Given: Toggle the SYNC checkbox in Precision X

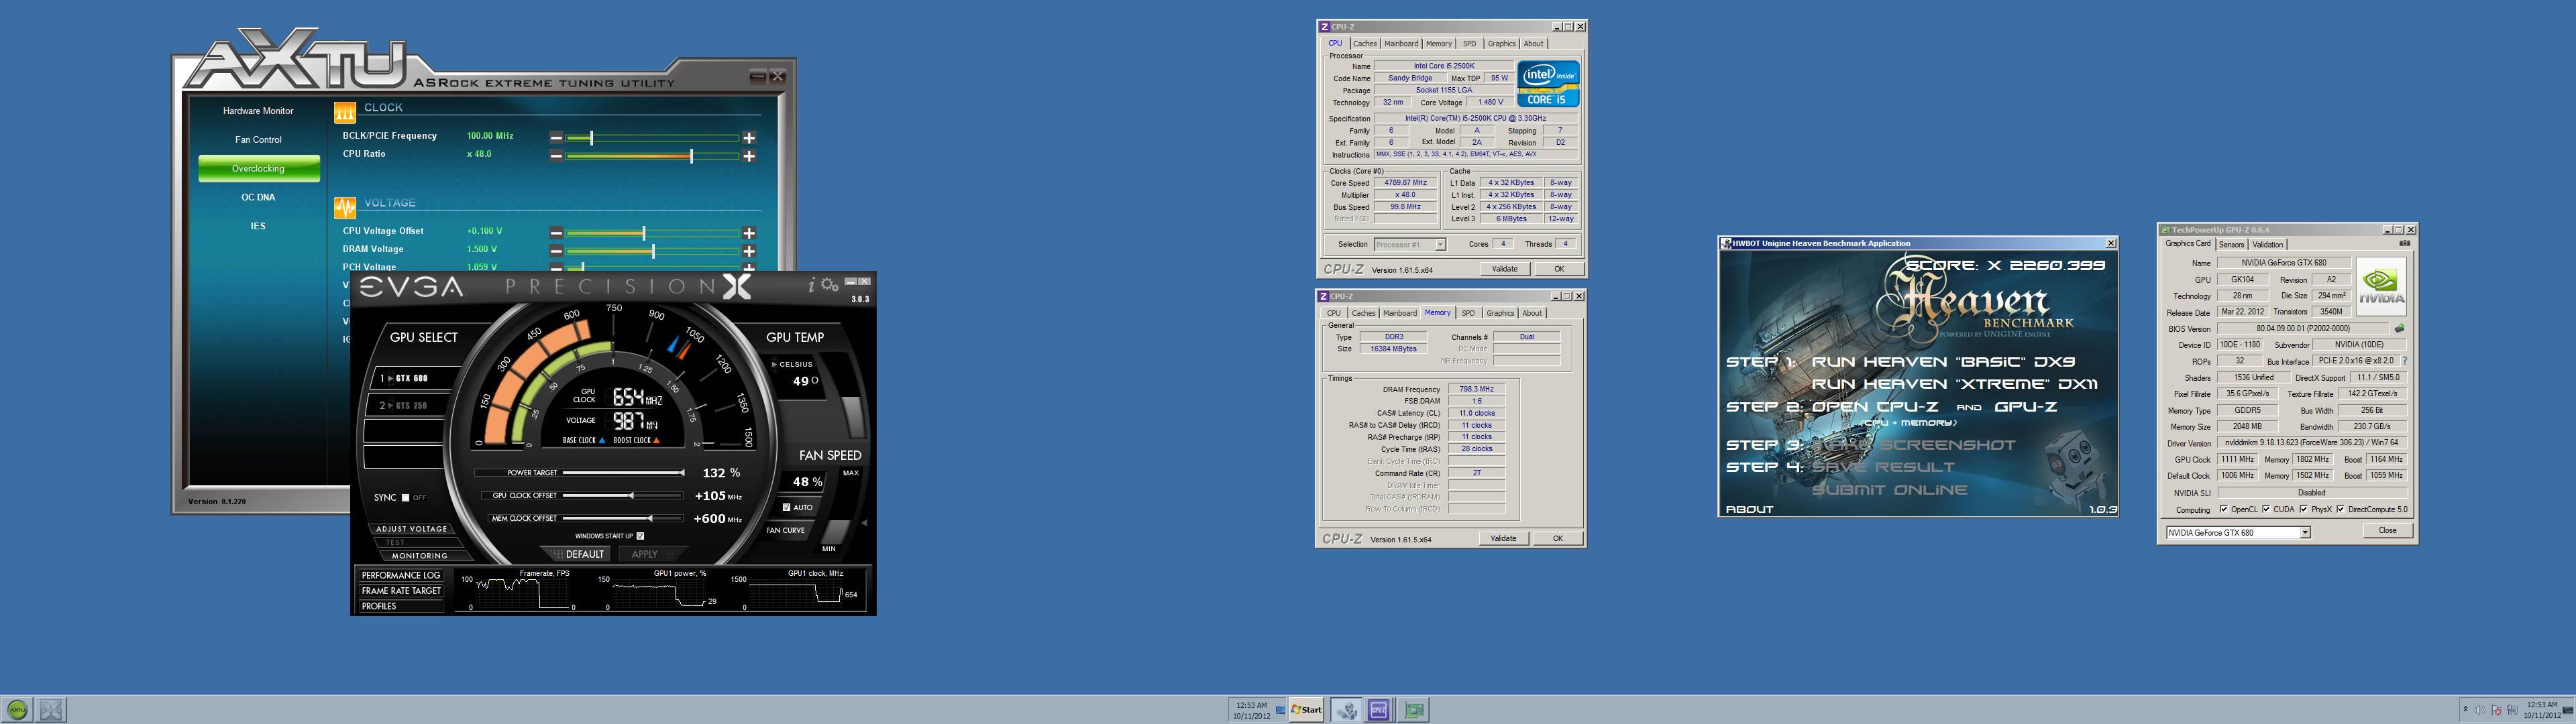Looking at the screenshot, I should (405, 497).
